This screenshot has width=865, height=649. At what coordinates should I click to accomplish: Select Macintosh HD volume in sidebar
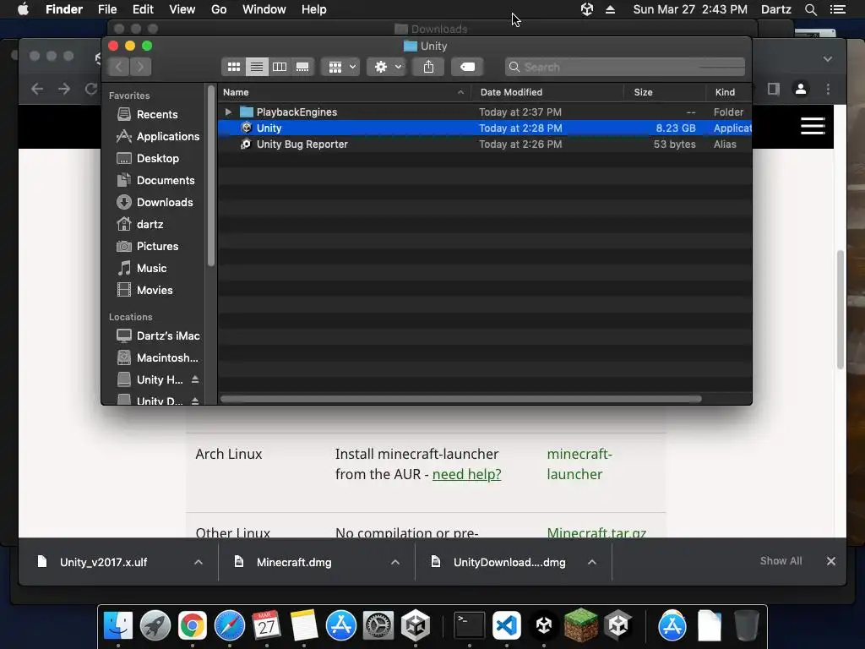[x=157, y=357]
